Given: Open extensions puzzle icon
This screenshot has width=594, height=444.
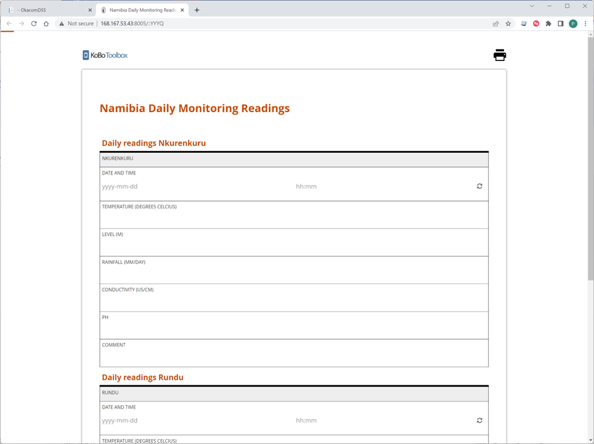Looking at the screenshot, I should (x=548, y=23).
